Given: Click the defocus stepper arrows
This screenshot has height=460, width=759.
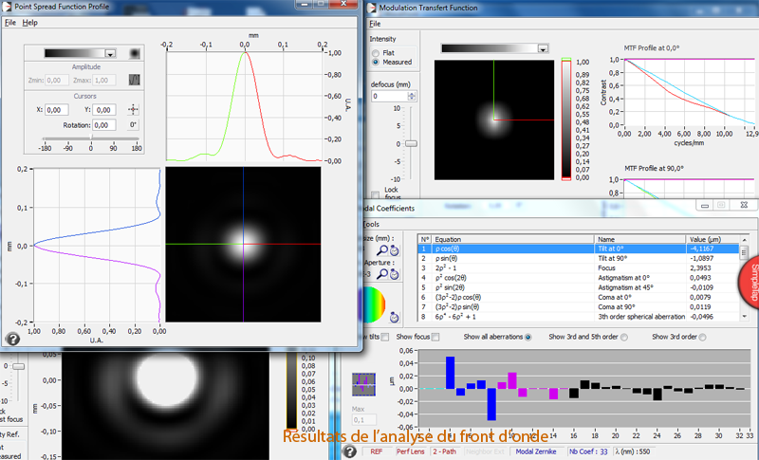Looking at the screenshot, I should pos(412,96).
